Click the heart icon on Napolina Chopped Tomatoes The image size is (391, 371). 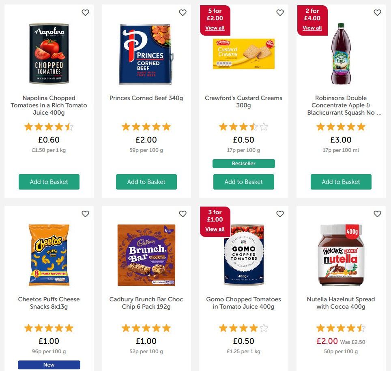[85, 13]
